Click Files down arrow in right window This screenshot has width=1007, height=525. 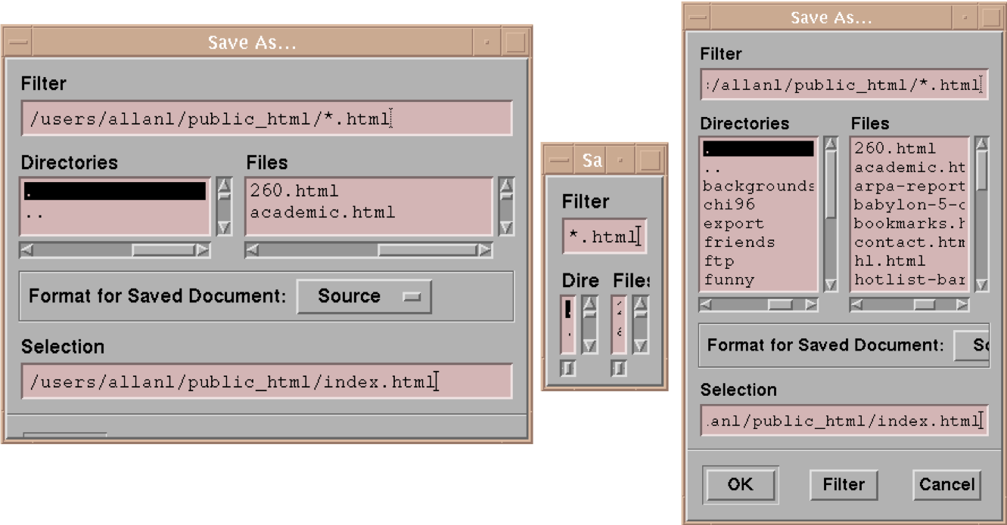pyautogui.click(x=982, y=285)
